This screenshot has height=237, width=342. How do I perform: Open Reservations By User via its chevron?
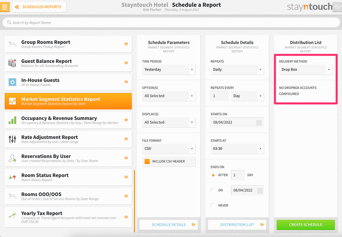tap(126, 158)
